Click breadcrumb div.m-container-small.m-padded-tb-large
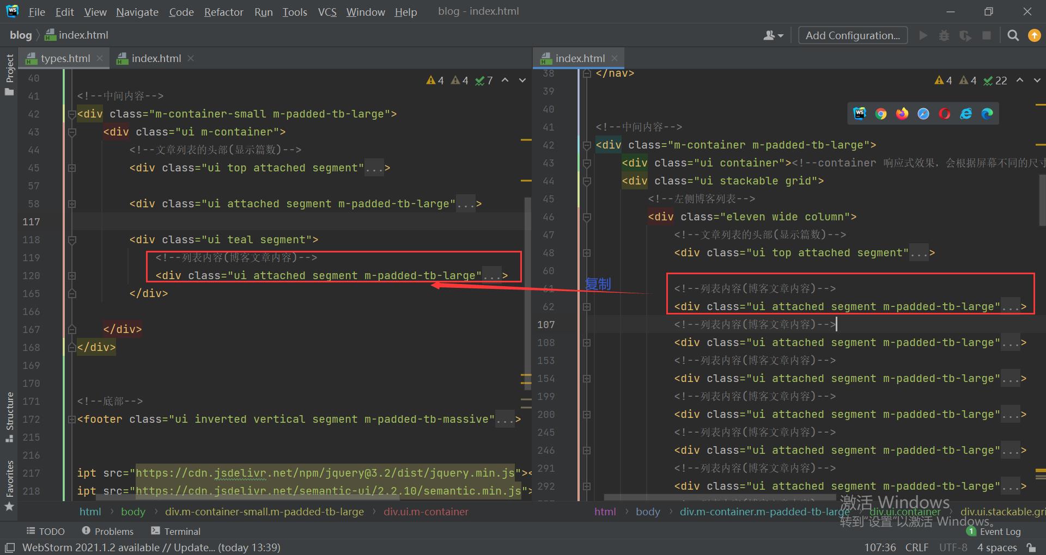Screen dimensions: 1046x555 (x=264, y=511)
